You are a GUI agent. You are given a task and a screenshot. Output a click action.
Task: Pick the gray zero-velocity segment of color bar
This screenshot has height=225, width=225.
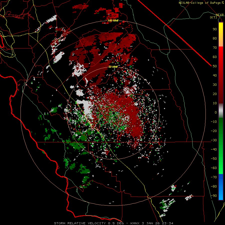[x=221, y=111]
